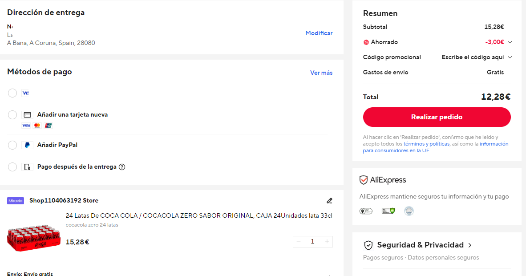The height and width of the screenshot is (276, 526).
Task: Select the saved Visa card radio button
Action: (x=12, y=93)
